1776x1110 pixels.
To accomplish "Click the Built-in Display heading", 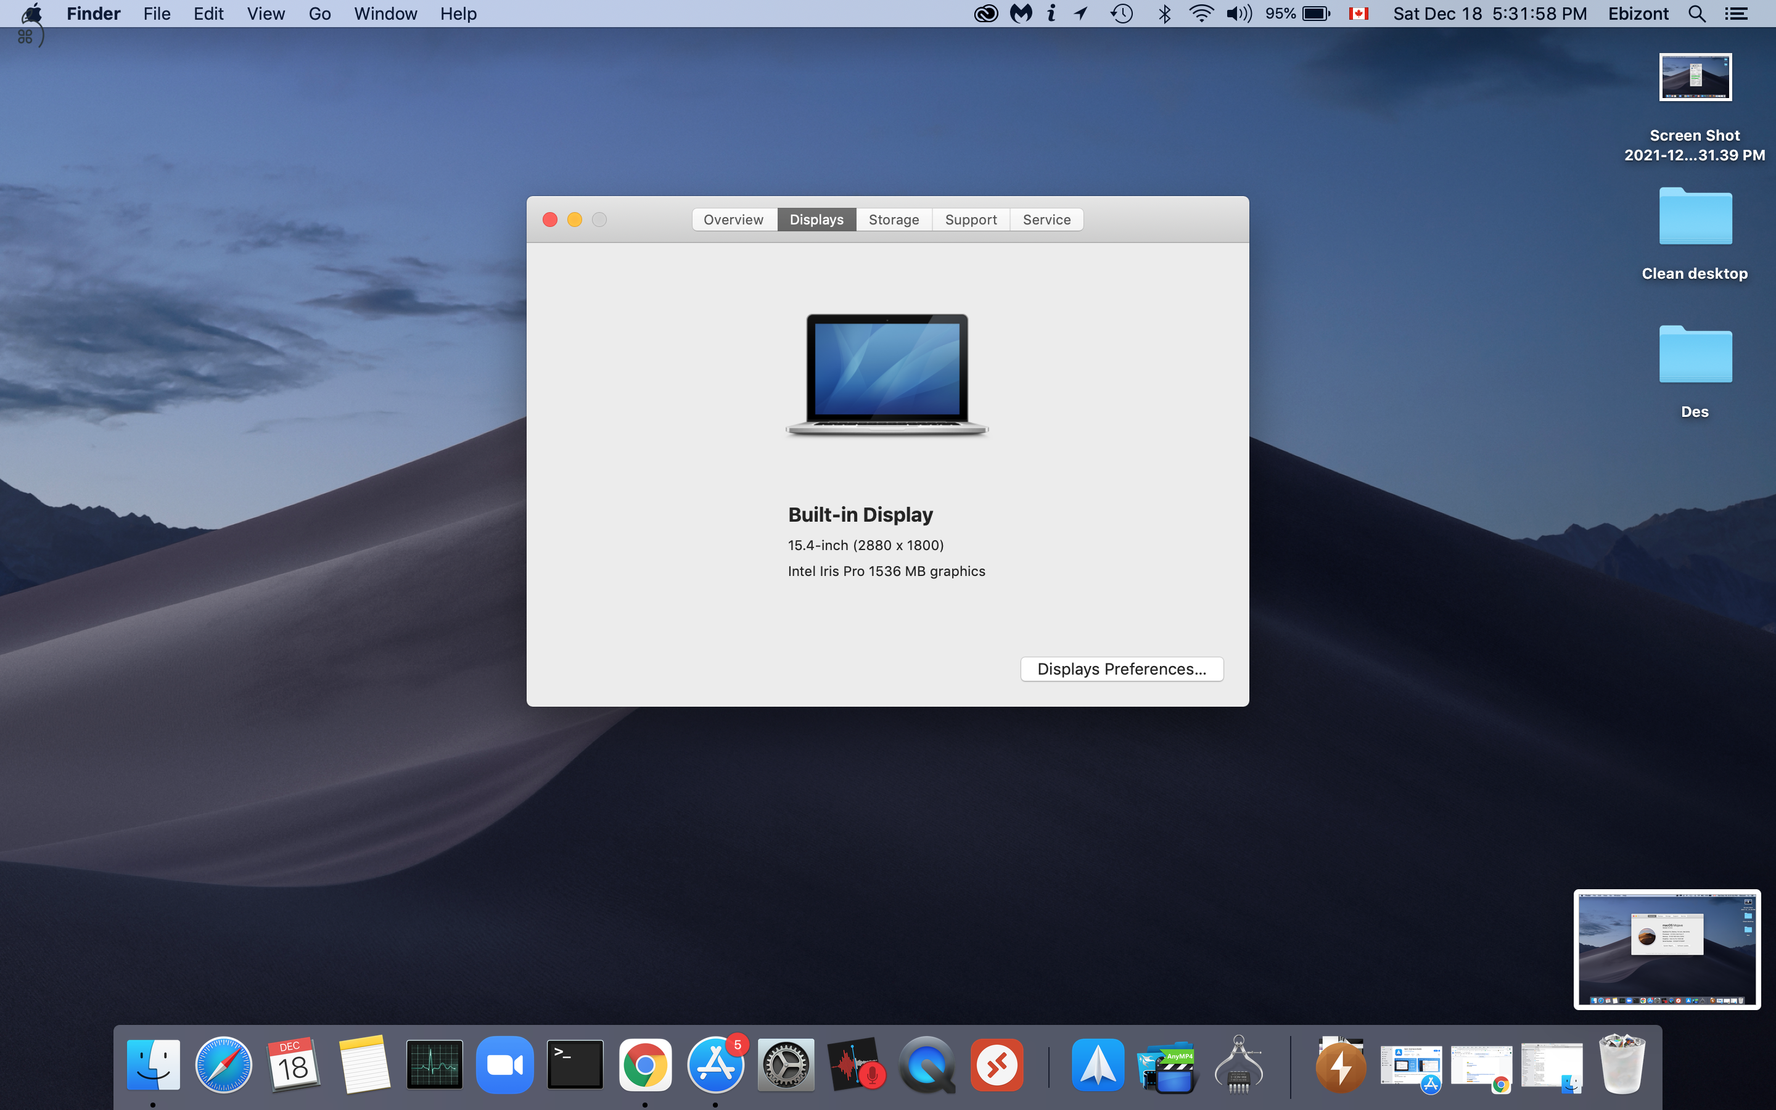I will (x=860, y=515).
